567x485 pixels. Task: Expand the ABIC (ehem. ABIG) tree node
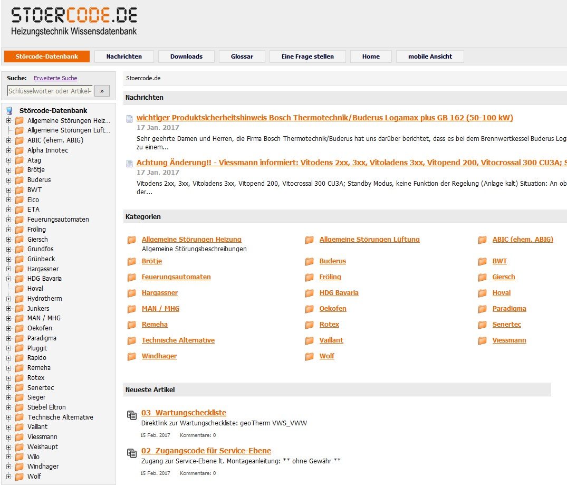[8, 140]
